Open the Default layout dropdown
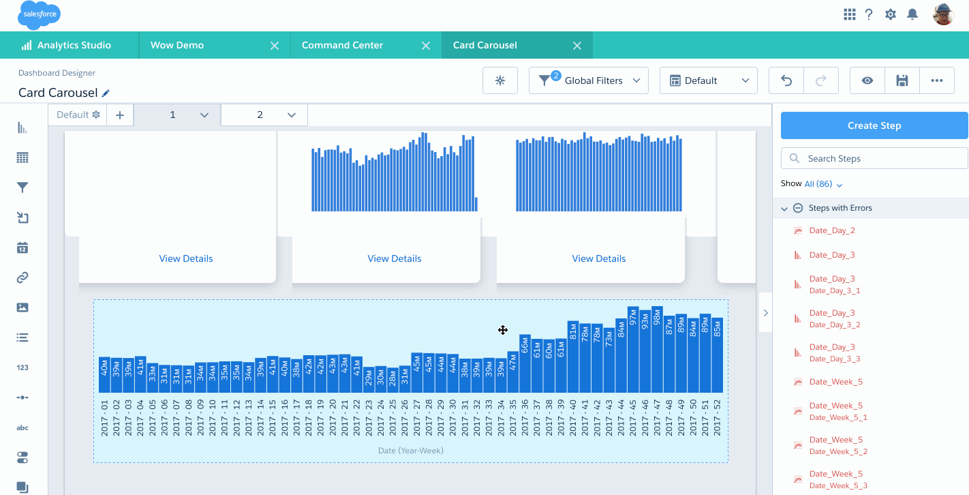Screen dimensions: 969x495 pos(708,80)
